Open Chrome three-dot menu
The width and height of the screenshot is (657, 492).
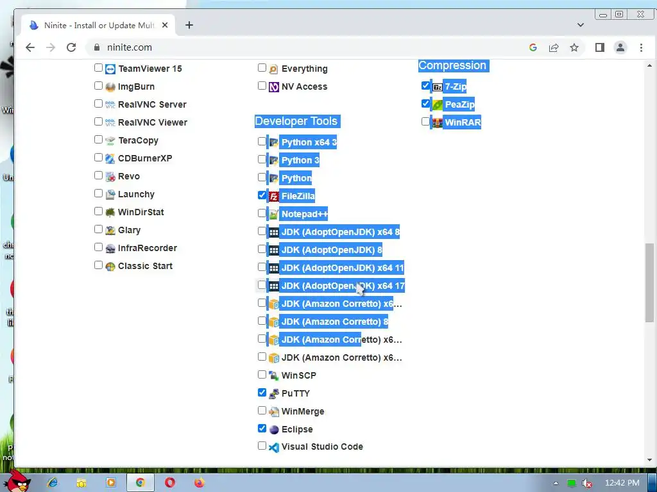[641, 47]
